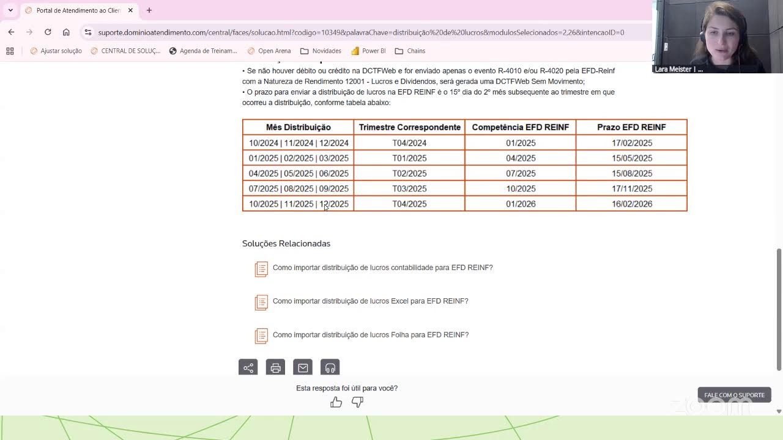Click the Lara Meister webcam thumbnail
Screen dimensions: 783x440
point(718,37)
